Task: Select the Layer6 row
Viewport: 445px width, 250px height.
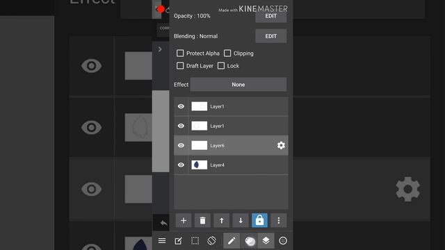Action: tap(231, 145)
